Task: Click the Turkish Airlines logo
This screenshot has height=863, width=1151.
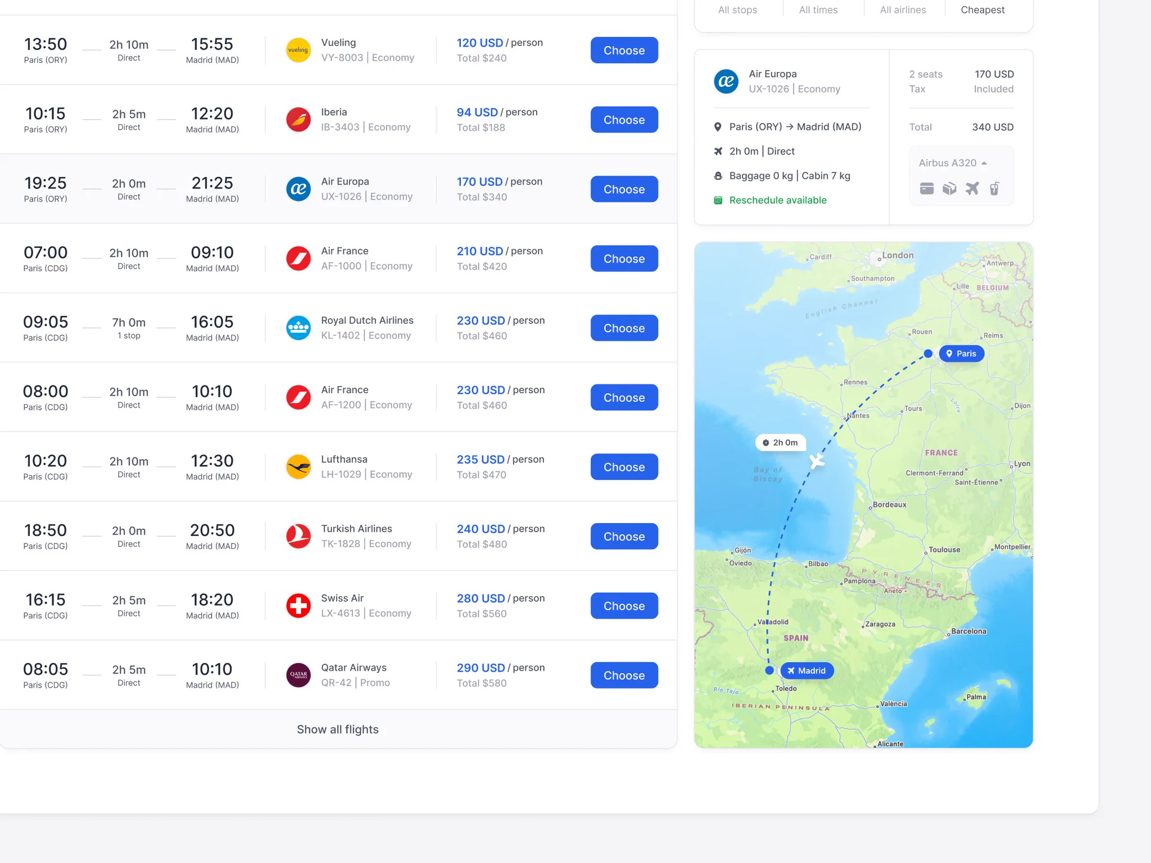Action: click(x=298, y=536)
